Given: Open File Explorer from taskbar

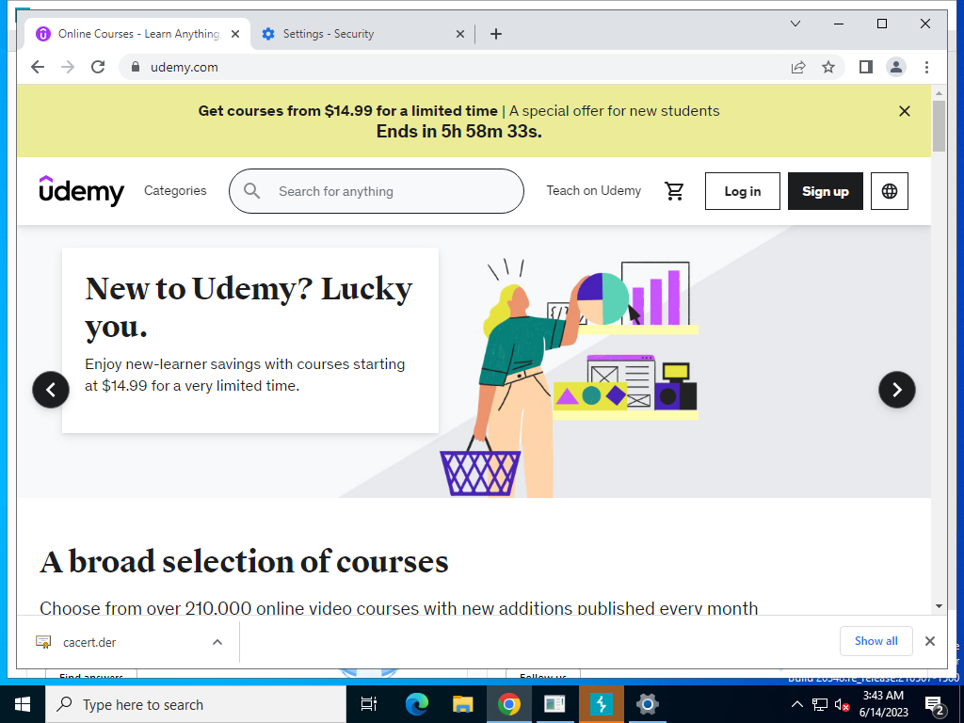Looking at the screenshot, I should pyautogui.click(x=462, y=704).
